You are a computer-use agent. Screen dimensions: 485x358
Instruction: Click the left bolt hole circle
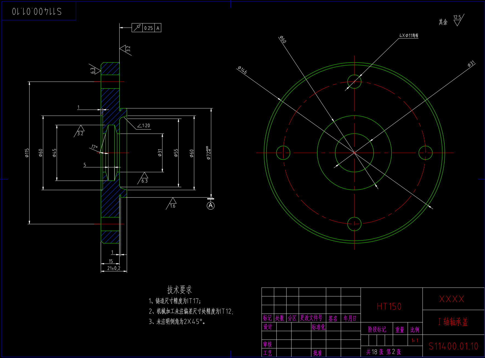283,153
